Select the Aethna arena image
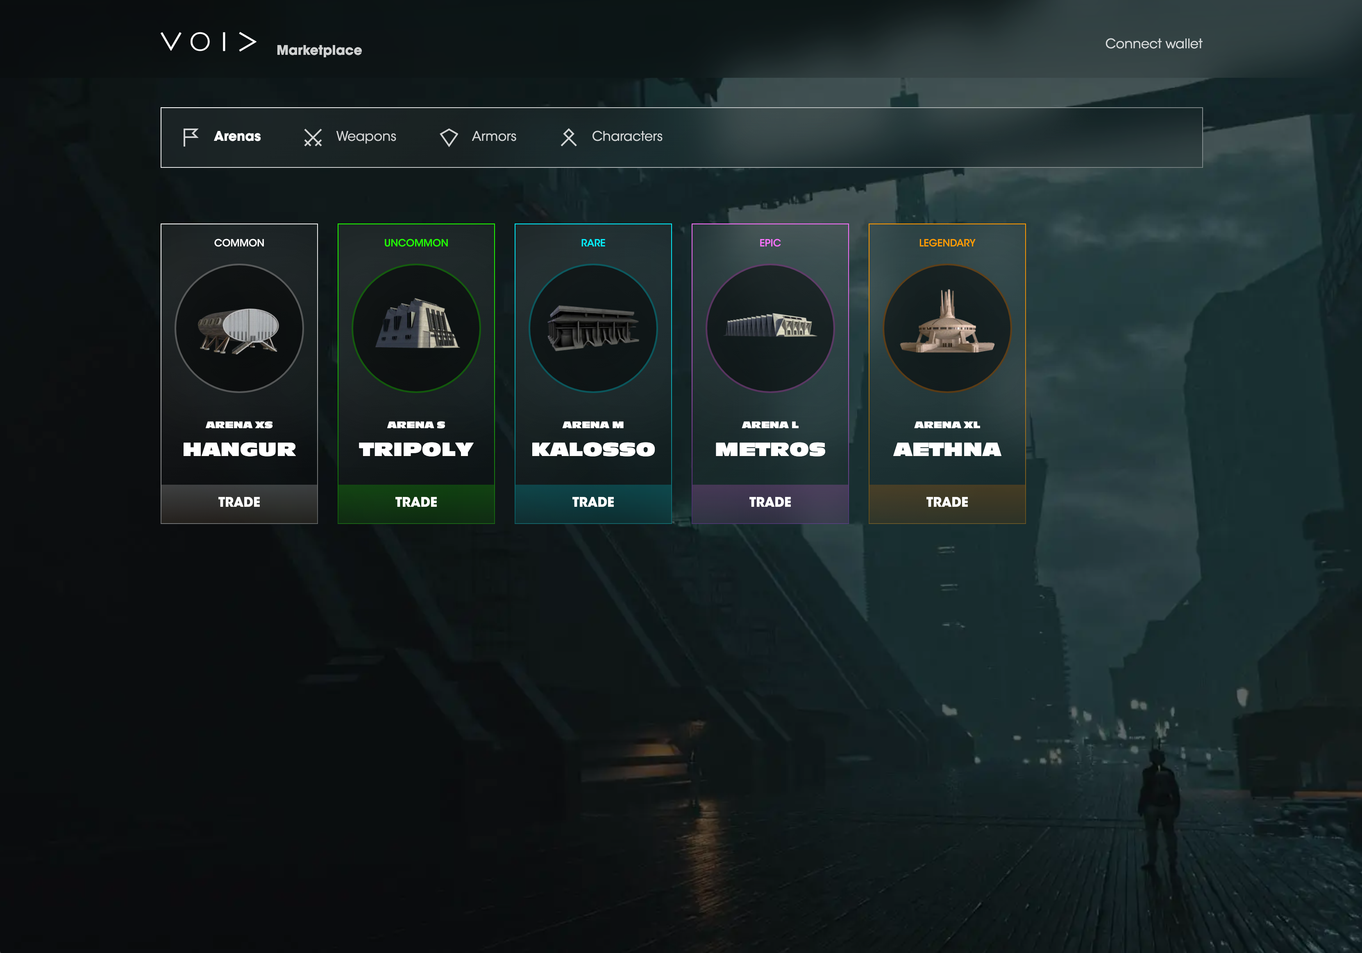The height and width of the screenshot is (953, 1362). tap(947, 328)
